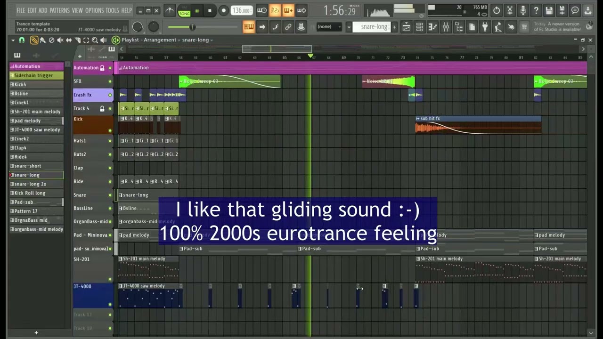This screenshot has width=603, height=339.
Task: Open the plugin picker plug icon
Action: click(485, 27)
